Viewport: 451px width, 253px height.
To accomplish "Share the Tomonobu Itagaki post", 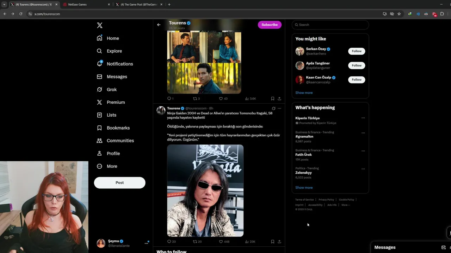I will tap(279, 242).
